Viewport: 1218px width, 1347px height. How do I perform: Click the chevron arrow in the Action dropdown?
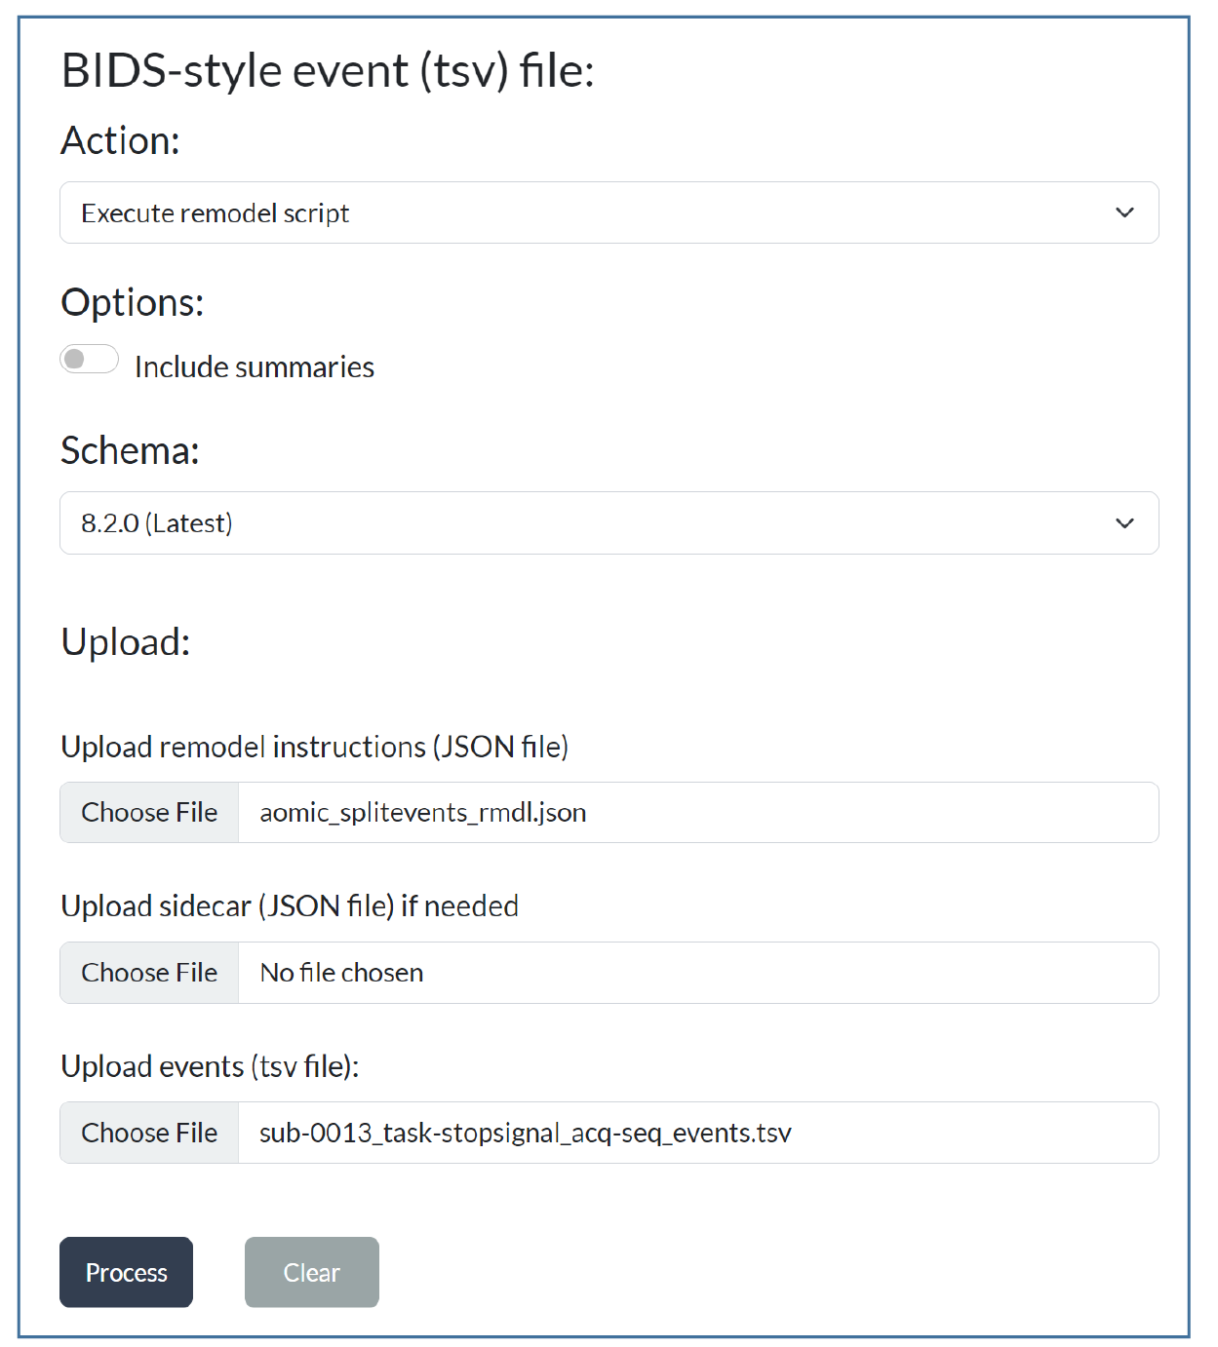(x=1124, y=212)
